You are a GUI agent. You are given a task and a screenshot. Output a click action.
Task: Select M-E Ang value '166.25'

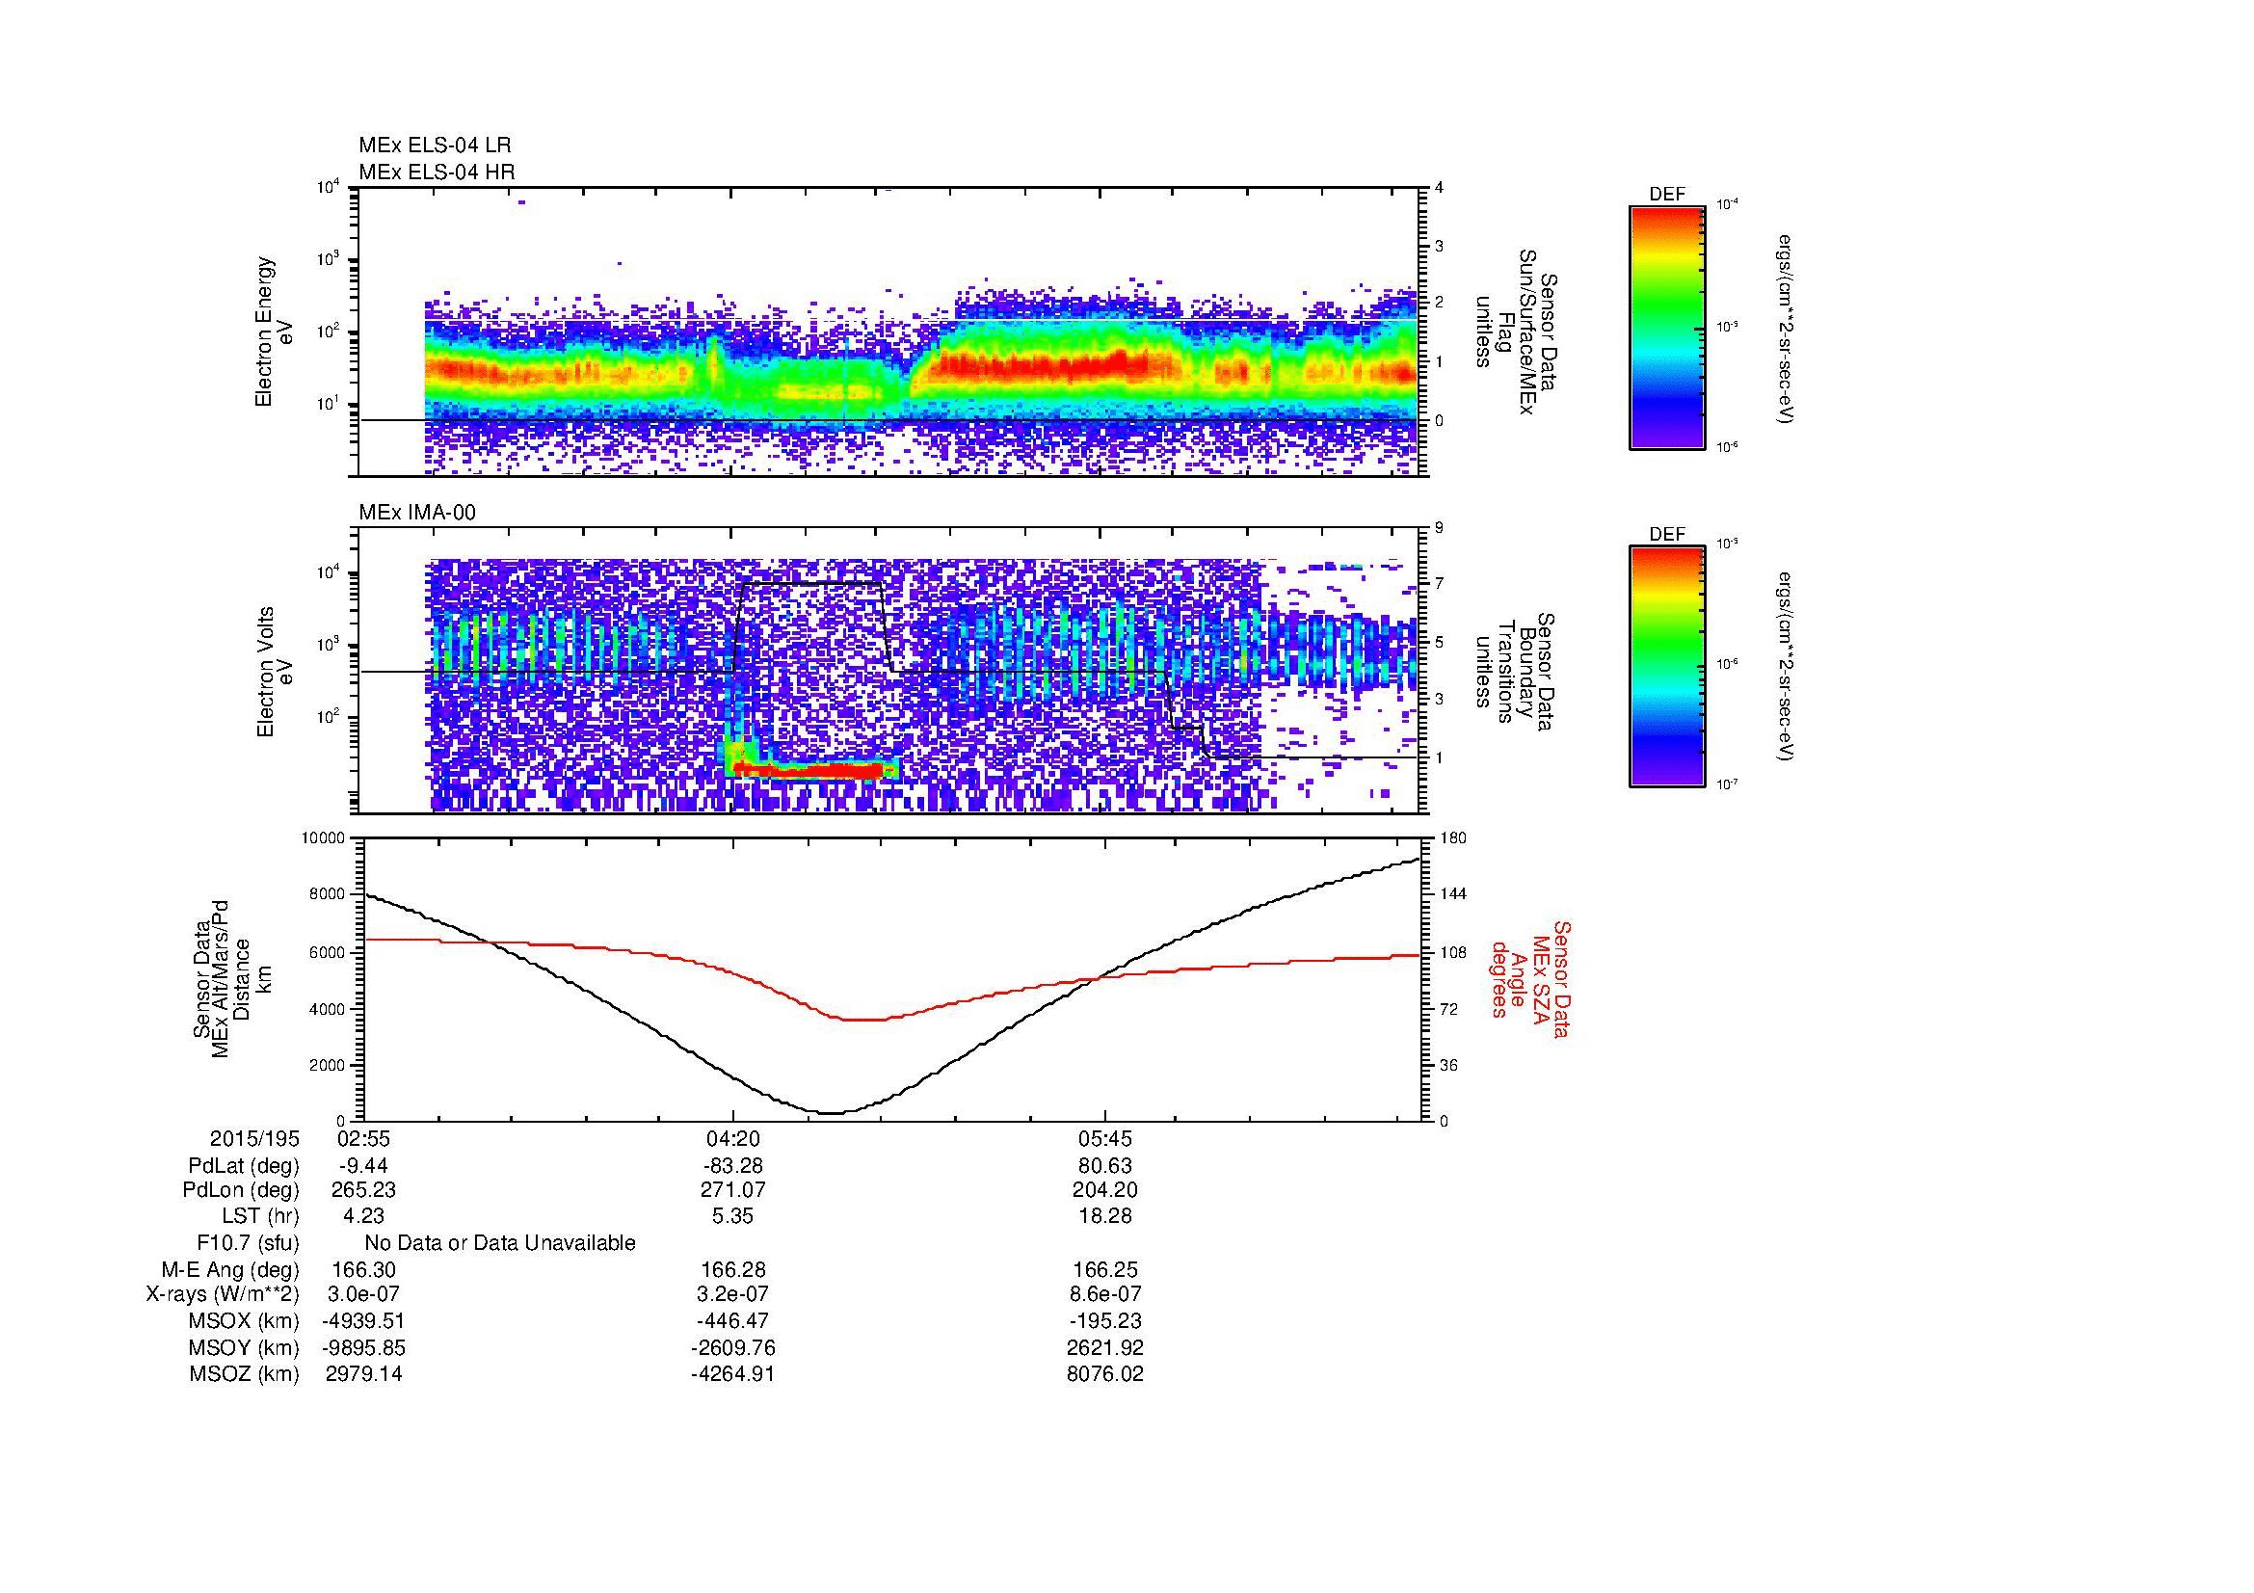[x=1104, y=1269]
